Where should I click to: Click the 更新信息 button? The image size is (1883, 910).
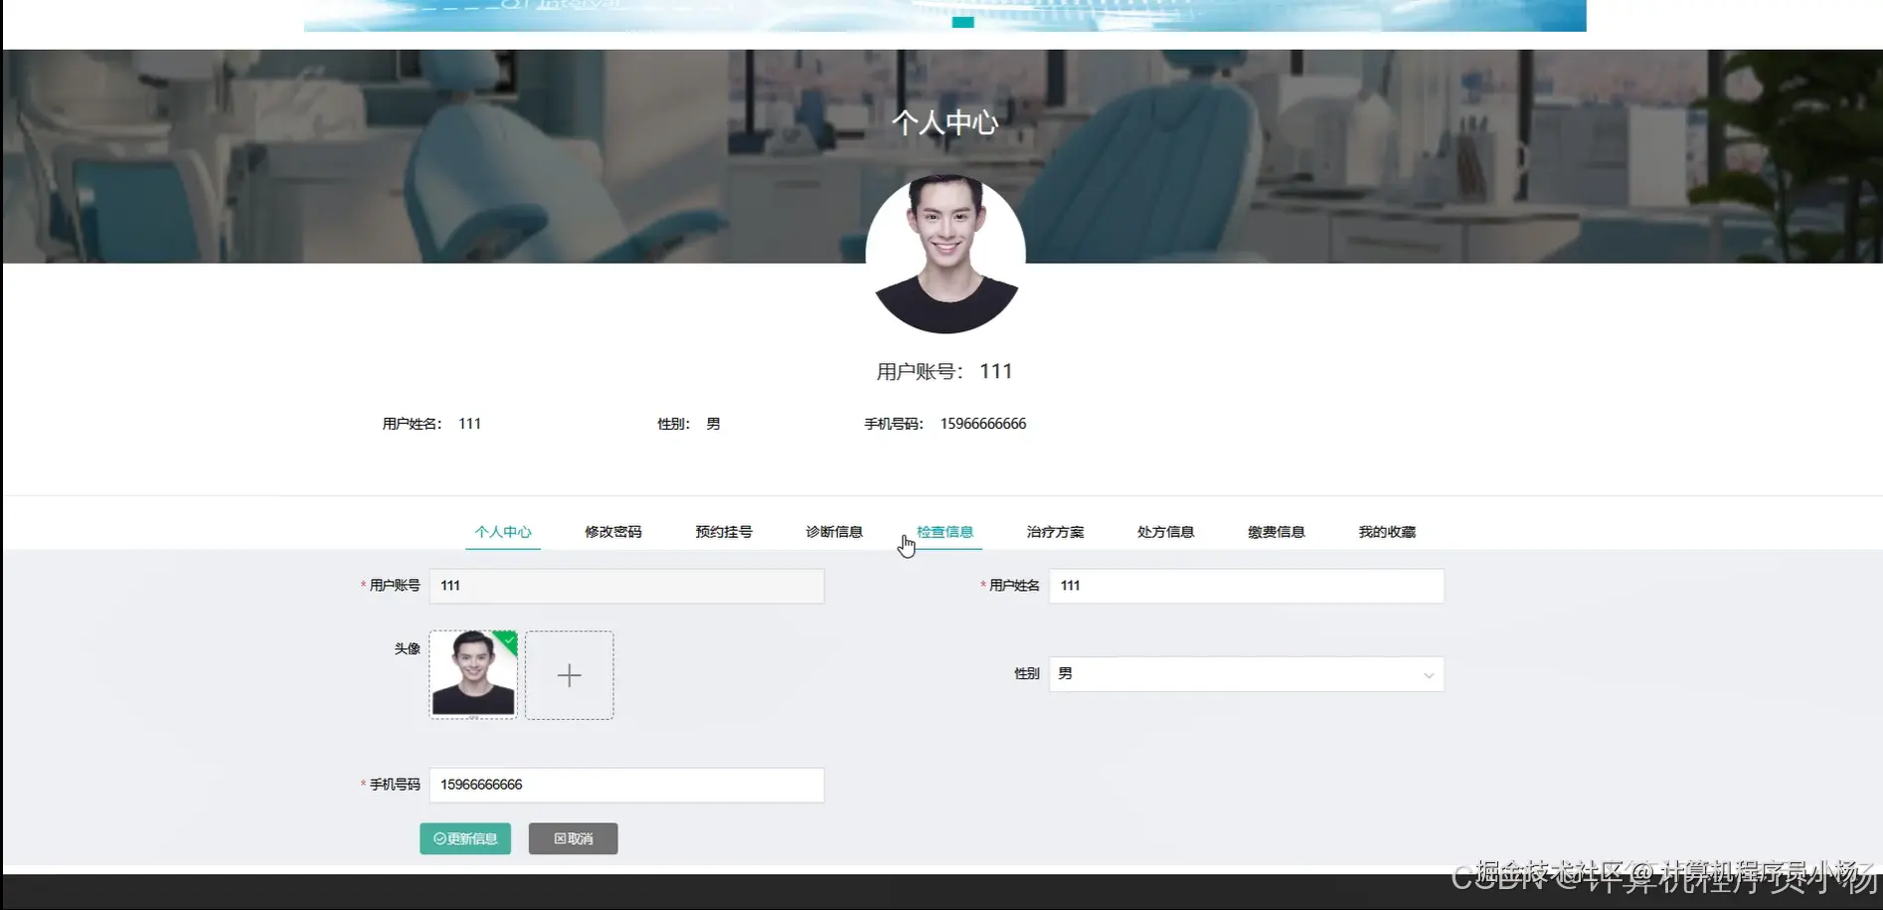click(465, 838)
